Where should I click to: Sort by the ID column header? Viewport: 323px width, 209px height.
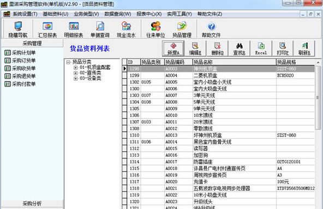pyautogui.click(x=134, y=62)
